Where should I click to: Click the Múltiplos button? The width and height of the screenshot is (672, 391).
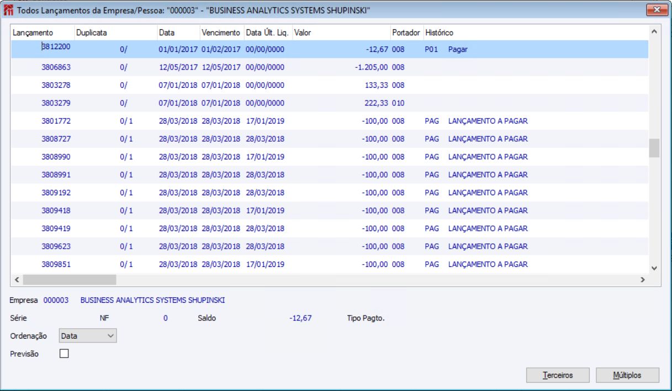point(627,375)
